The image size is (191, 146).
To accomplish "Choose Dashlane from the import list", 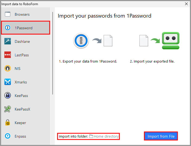I will click(22, 41).
